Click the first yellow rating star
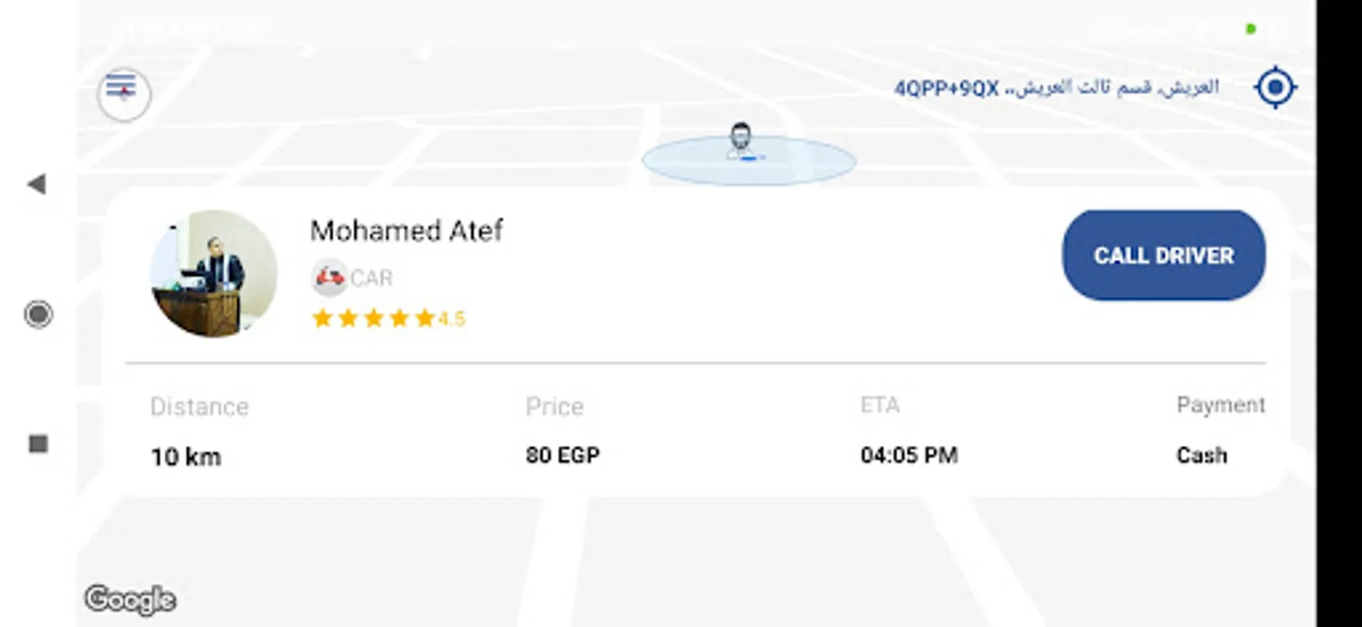Screen dimensions: 1362x627 (322, 319)
